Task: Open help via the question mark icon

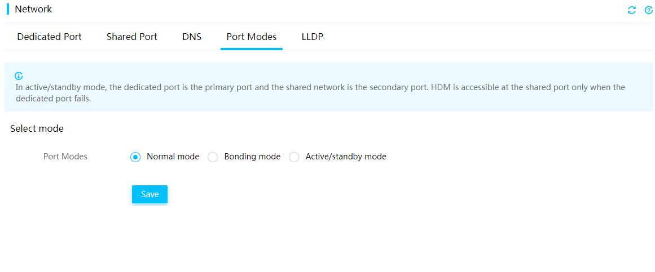Action: point(649,10)
